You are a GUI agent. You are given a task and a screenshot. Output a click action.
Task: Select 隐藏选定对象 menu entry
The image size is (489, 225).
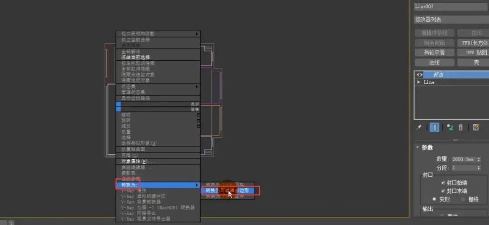(158, 81)
